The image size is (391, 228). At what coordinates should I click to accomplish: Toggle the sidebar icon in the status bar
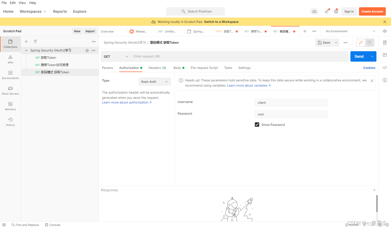click(x=4, y=225)
